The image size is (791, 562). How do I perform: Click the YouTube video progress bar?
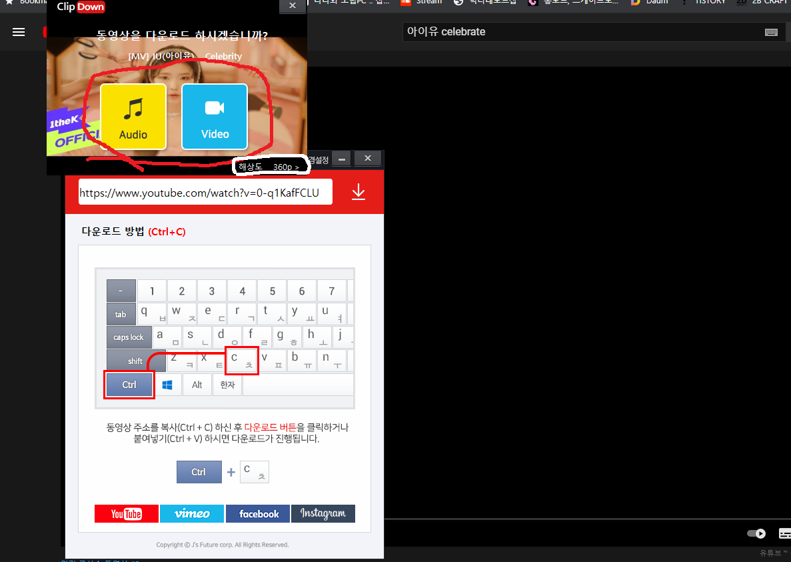point(588,519)
